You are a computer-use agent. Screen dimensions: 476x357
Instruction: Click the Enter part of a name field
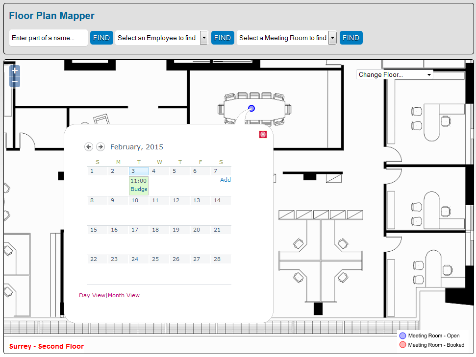[48, 38]
